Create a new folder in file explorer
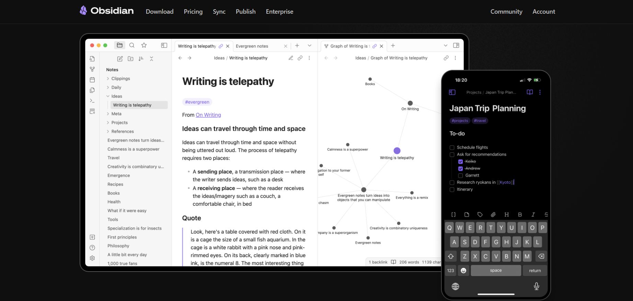Viewport: 633px width, 301px height. click(x=130, y=59)
